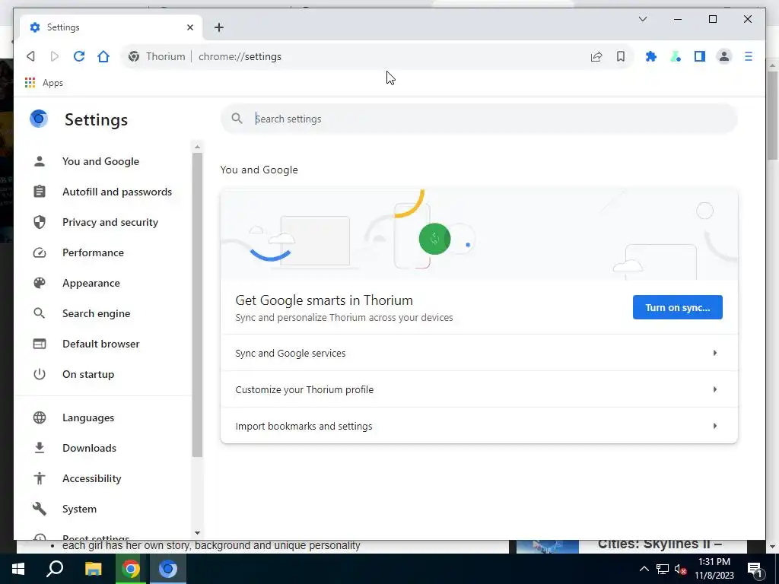Viewport: 779px width, 584px height.
Task: Open Windows taskbar search
Action: pos(55,569)
